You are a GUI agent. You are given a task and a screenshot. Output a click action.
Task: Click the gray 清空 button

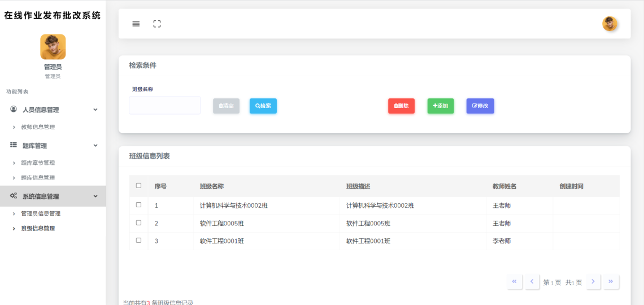point(227,106)
